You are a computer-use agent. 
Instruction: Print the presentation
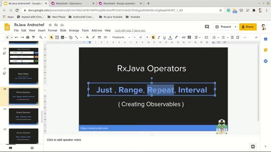(28, 38)
